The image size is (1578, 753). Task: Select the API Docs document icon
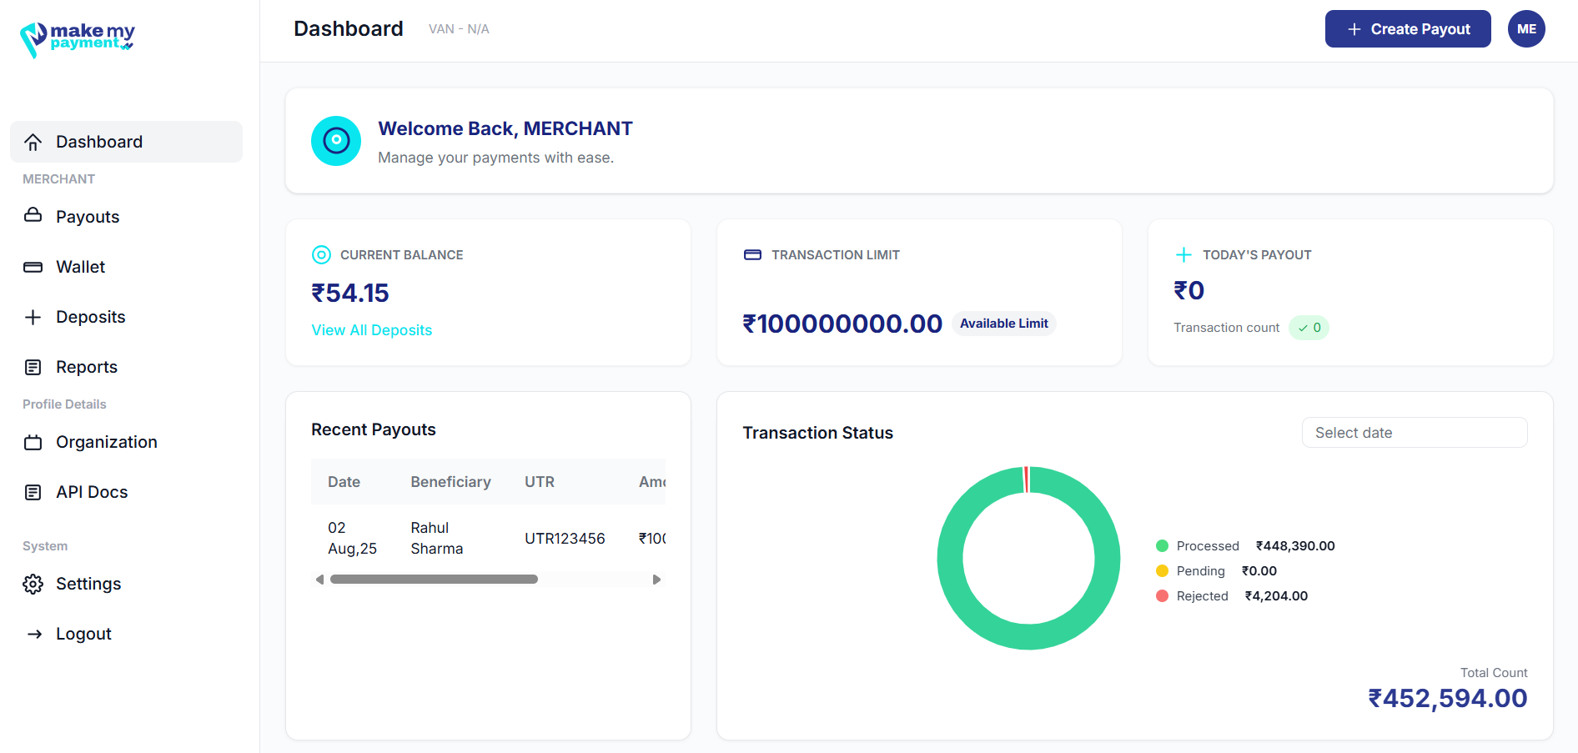33,491
